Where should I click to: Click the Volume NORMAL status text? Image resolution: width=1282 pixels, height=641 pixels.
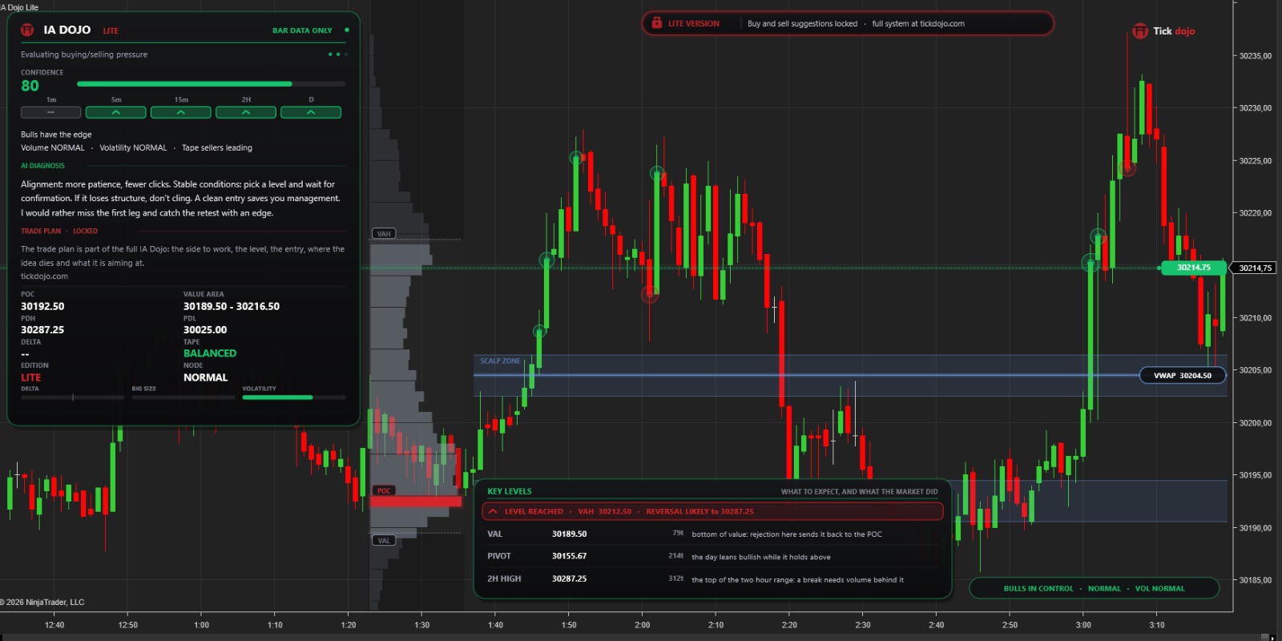tap(53, 148)
